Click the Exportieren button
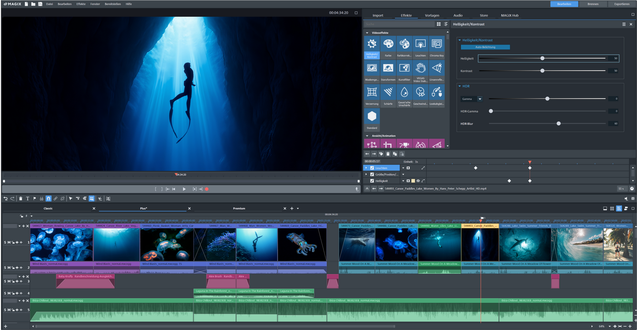Screen dimensions: 637x330 coord(621,4)
